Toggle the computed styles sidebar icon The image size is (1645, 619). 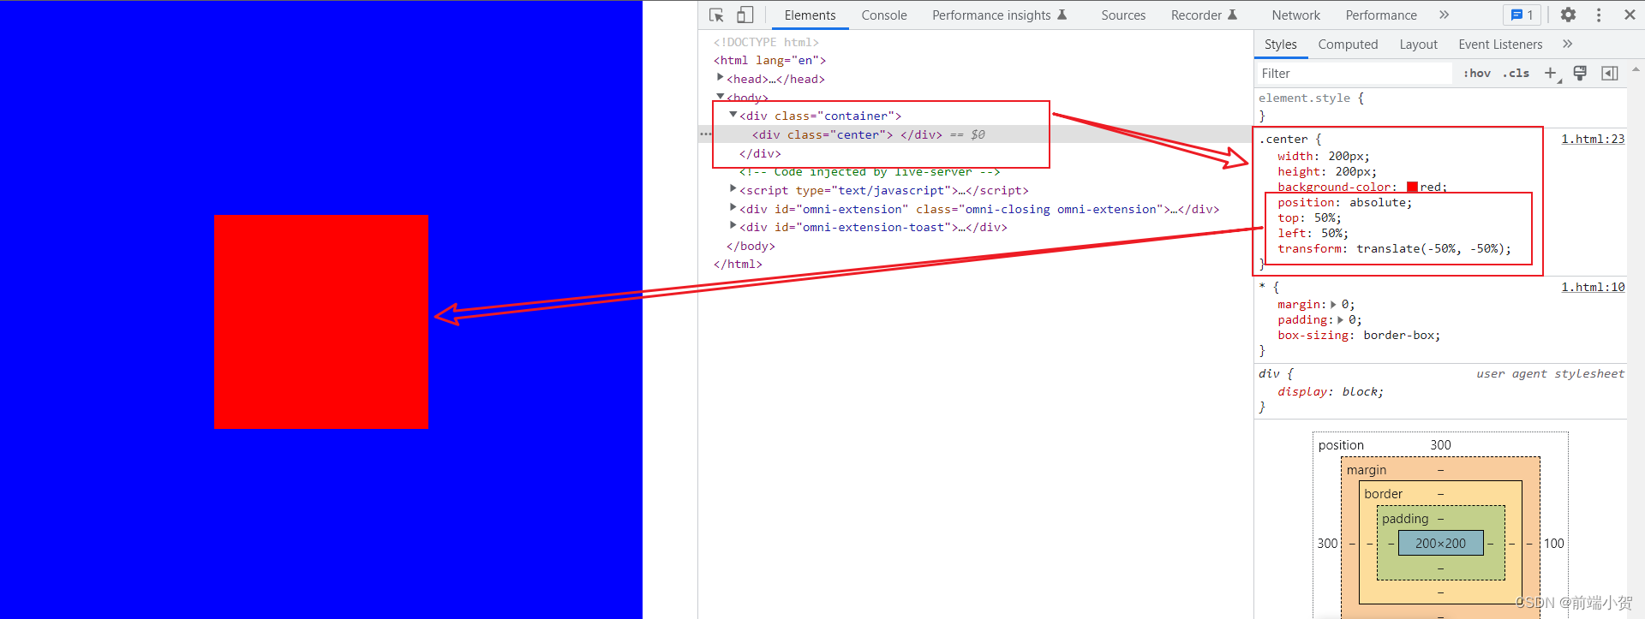(x=1610, y=73)
